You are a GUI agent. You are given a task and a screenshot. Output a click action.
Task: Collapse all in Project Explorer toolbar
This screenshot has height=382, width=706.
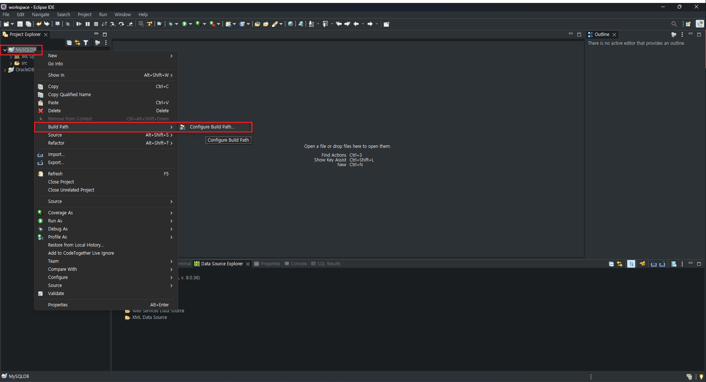click(69, 43)
